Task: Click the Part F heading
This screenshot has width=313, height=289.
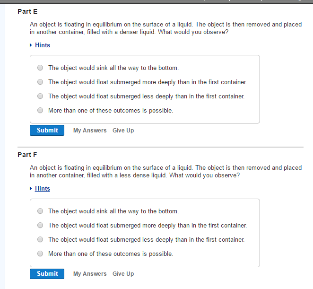Action: click(x=27, y=155)
